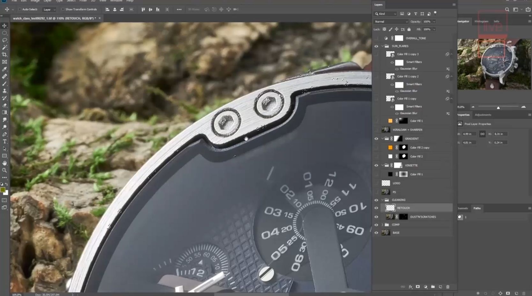
Task: Hide the GRADIENT group
Action: click(x=376, y=139)
